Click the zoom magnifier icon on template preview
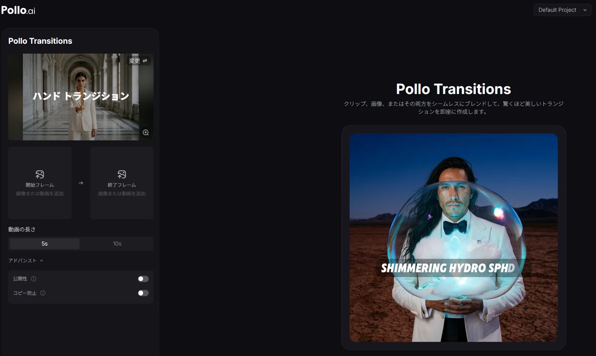Viewport: 596px width, 356px height. [146, 132]
